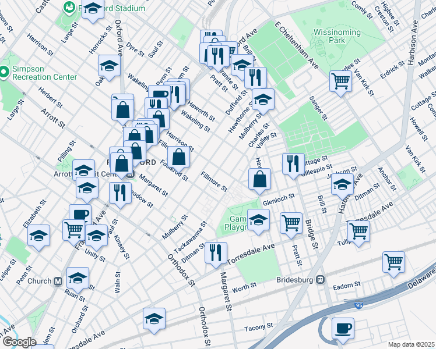
Task: Open the grocery cart marker near Sanger St
Action: (340, 84)
